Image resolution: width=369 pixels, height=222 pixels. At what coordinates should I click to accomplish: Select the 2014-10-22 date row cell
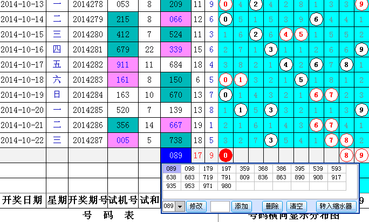point(23,140)
